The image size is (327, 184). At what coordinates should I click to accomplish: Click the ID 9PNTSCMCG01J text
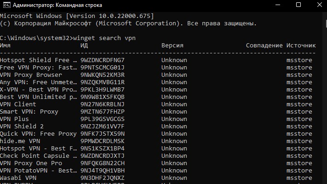(103, 67)
